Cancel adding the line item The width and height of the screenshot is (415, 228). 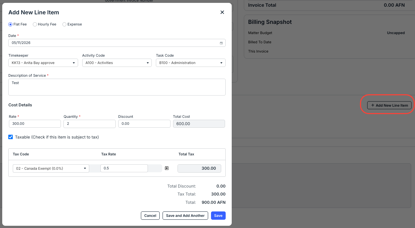[x=150, y=216]
